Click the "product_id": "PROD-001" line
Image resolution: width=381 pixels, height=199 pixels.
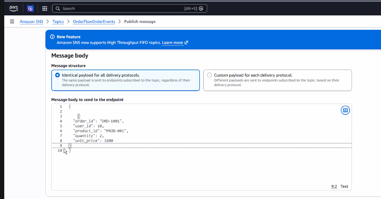101,131
